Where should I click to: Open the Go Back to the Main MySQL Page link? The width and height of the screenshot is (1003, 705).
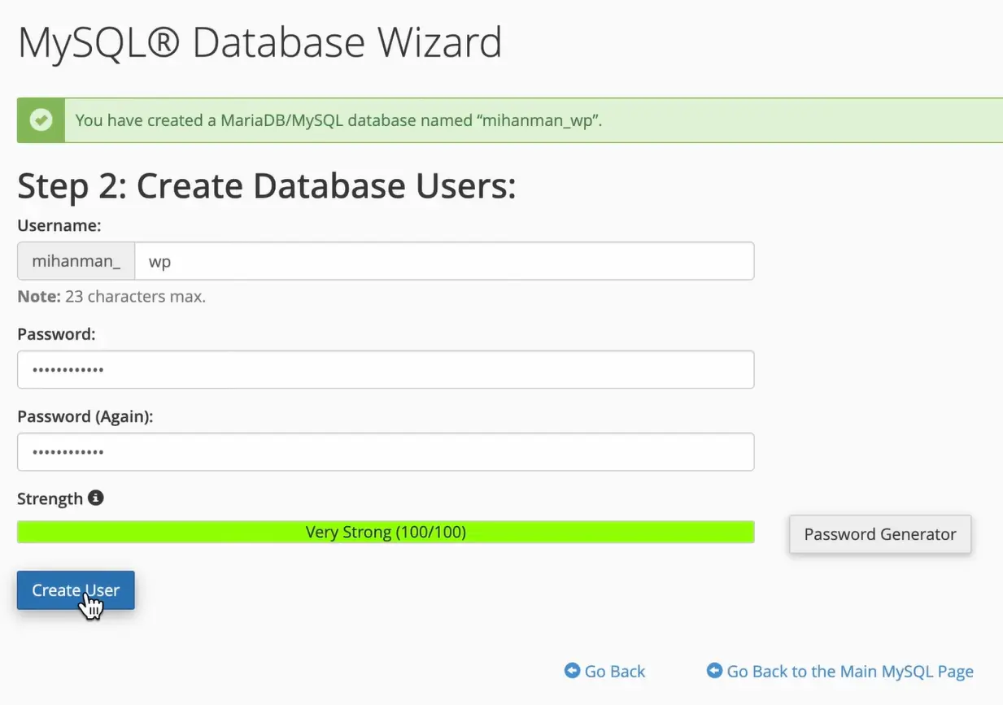pyautogui.click(x=849, y=672)
